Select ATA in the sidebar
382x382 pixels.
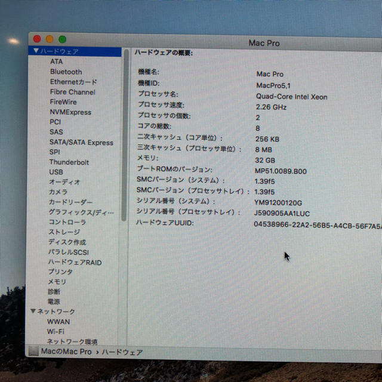(56, 61)
